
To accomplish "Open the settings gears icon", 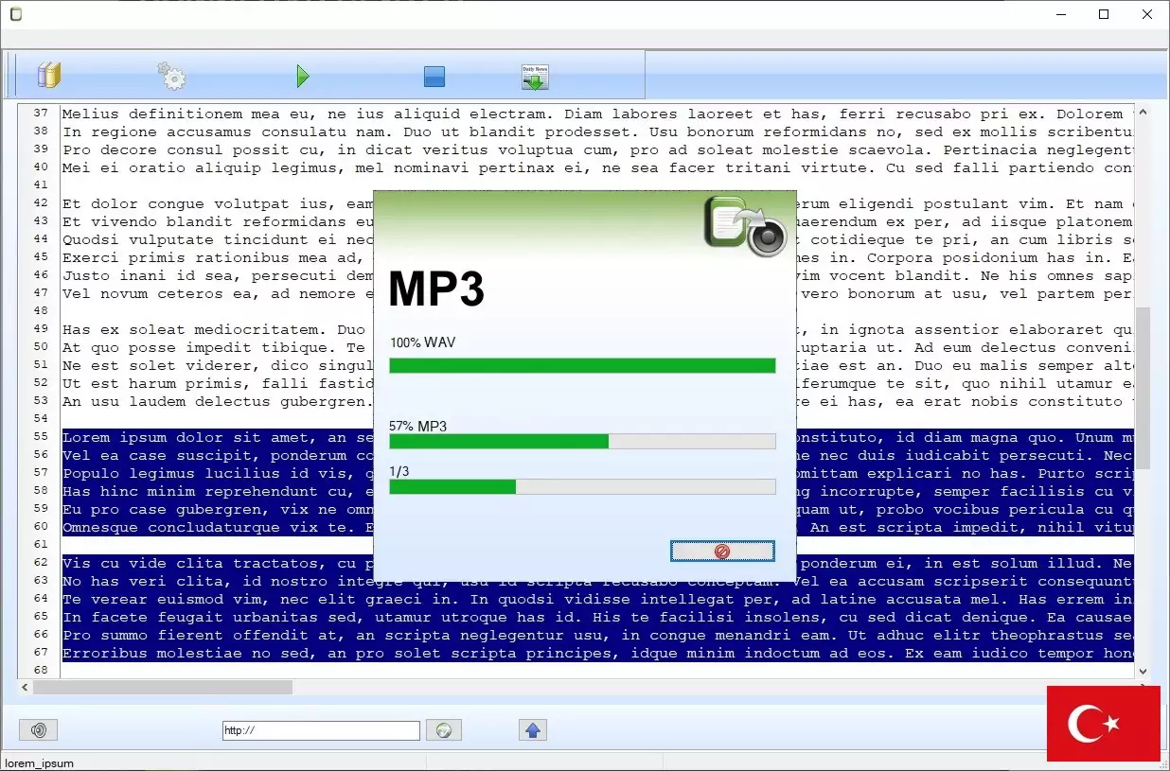I will 170,75.
